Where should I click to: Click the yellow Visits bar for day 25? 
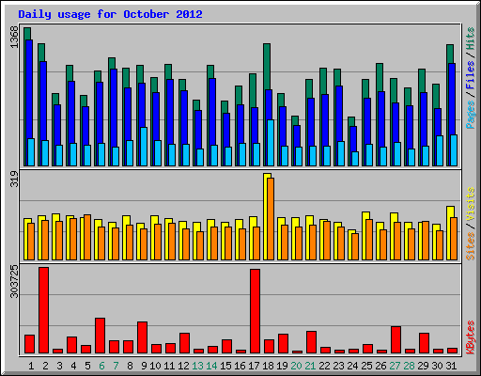tap(365, 236)
